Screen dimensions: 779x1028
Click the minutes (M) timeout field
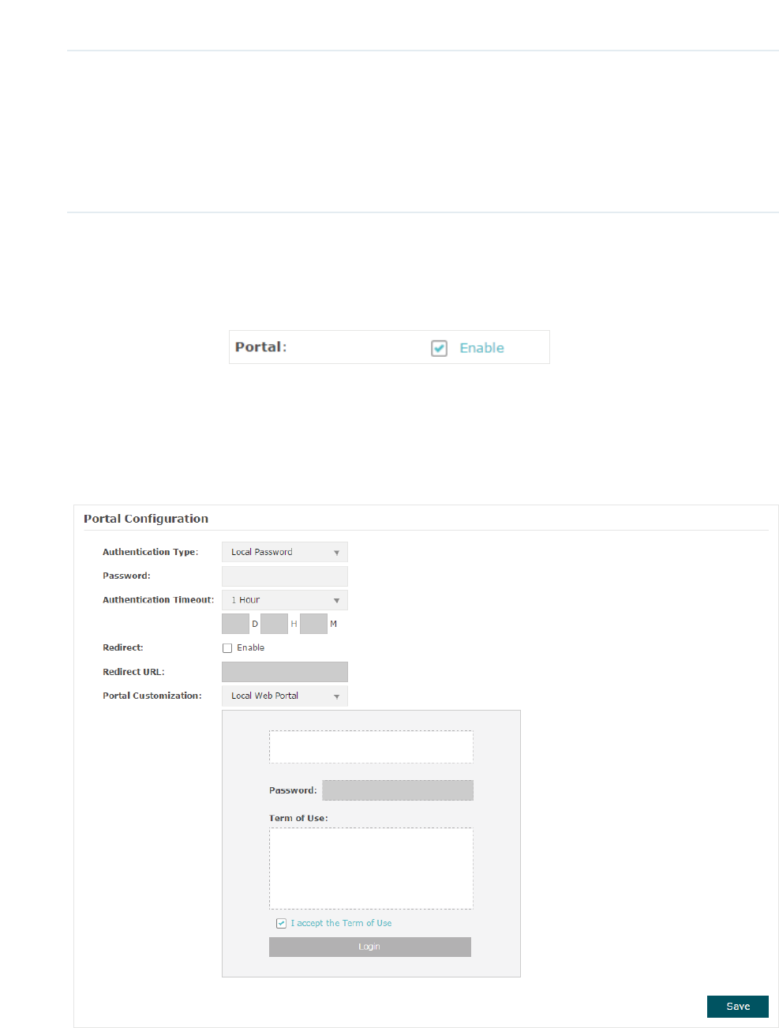313,624
